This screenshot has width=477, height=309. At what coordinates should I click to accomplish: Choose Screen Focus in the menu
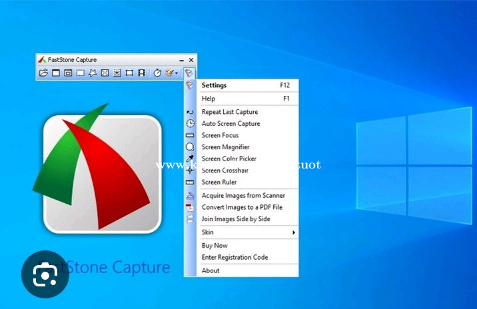click(242, 135)
